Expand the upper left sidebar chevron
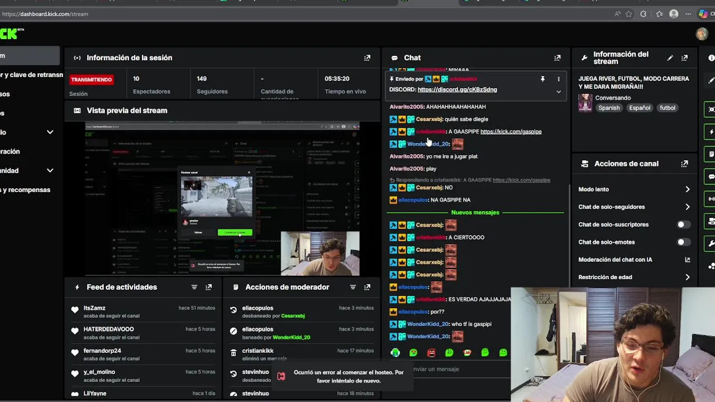The image size is (715, 402). pos(50,132)
